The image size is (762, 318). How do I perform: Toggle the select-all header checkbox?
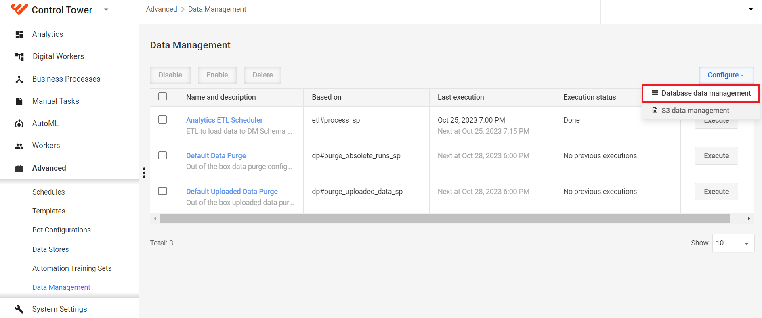point(163,97)
